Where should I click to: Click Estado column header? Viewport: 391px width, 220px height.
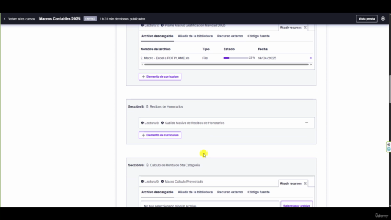(229, 49)
